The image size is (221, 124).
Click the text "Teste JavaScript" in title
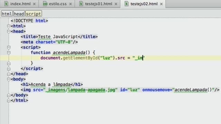click(58, 37)
